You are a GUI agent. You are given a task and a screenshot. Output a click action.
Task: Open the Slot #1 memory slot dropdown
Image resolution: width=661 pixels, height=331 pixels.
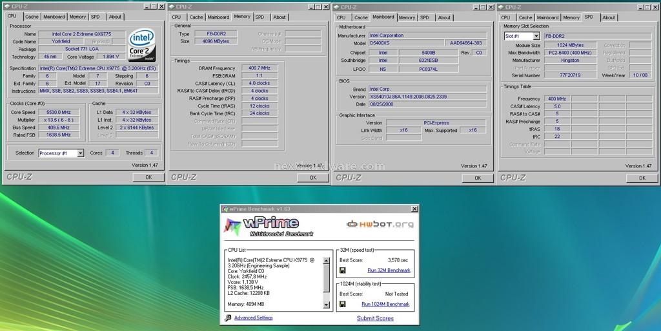[x=536, y=37]
